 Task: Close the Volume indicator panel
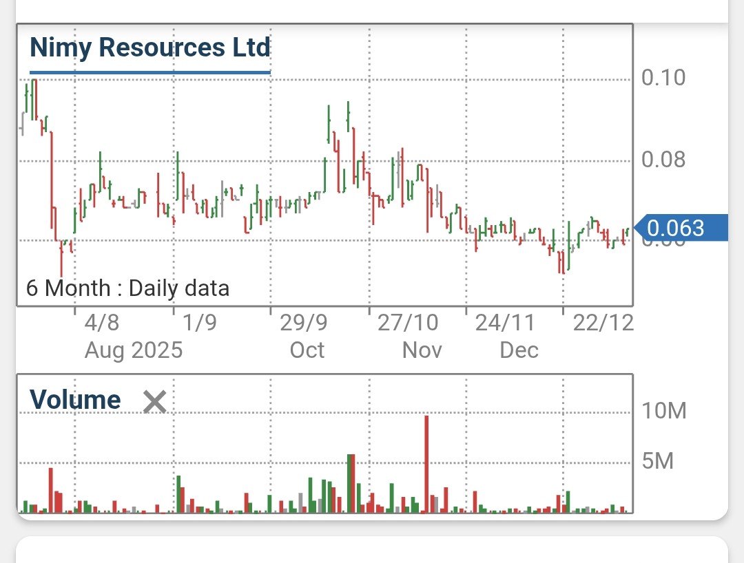coord(154,402)
